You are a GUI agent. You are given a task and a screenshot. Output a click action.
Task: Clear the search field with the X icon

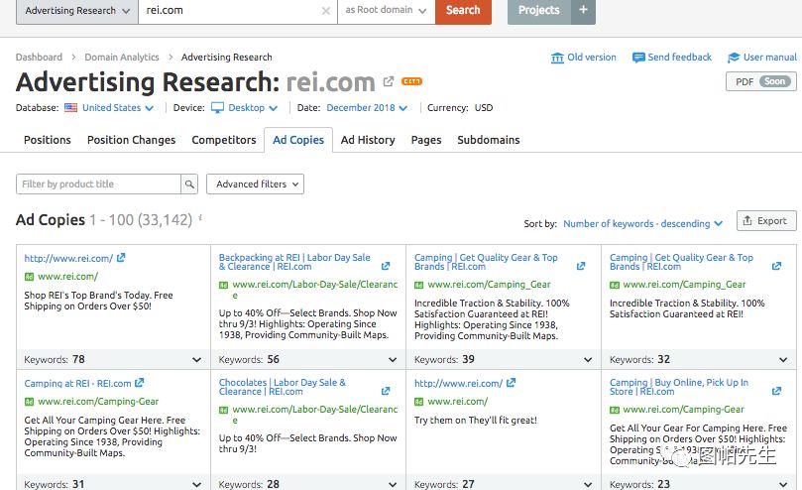pos(326,11)
